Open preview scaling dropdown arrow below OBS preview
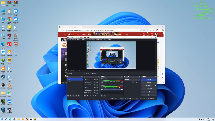Image resolution: width=215 pixels, height=121 pixels. pos(80,71)
